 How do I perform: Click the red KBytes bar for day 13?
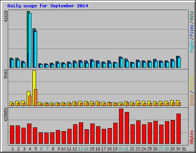click(81, 133)
